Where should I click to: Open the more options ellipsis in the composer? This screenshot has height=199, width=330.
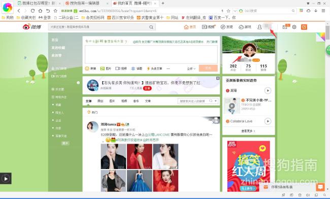tap(168, 69)
